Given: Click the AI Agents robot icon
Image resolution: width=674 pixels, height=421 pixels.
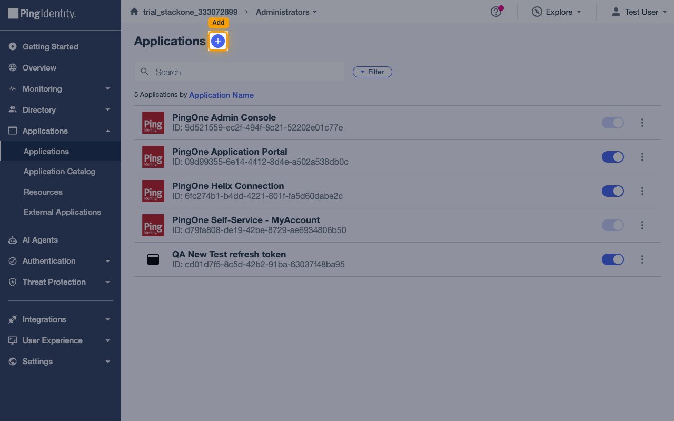Looking at the screenshot, I should pos(13,240).
